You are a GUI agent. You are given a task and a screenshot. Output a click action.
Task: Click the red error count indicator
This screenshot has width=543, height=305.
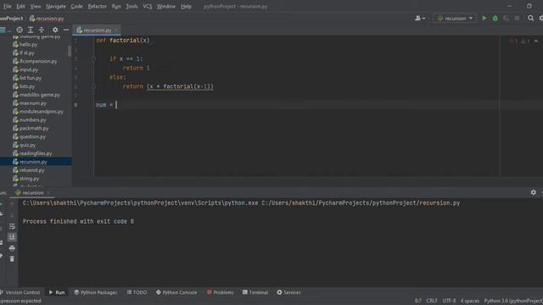(513, 42)
